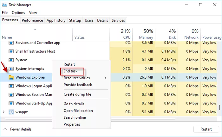Click the Shell Infrastructure Host process icon
The width and height of the screenshot is (222, 137).
11,51
